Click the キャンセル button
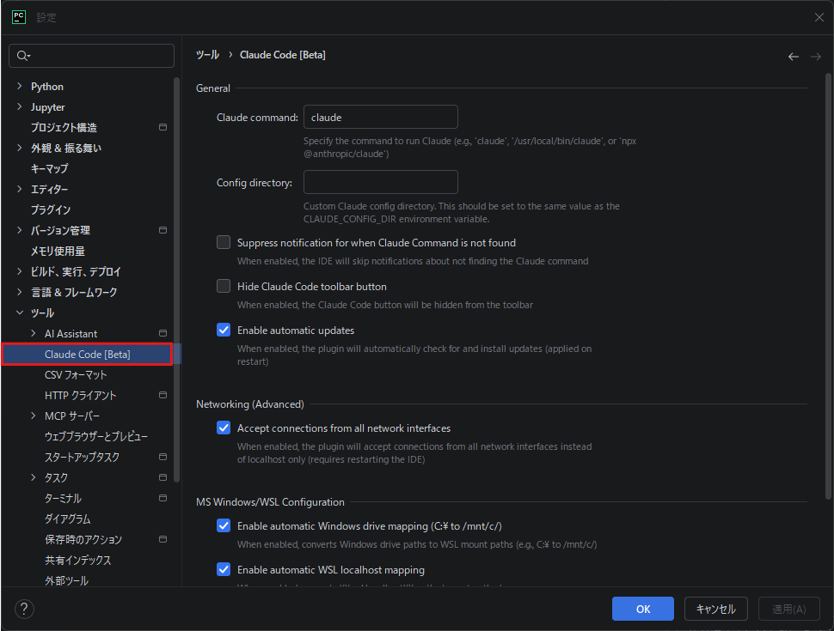 click(715, 609)
